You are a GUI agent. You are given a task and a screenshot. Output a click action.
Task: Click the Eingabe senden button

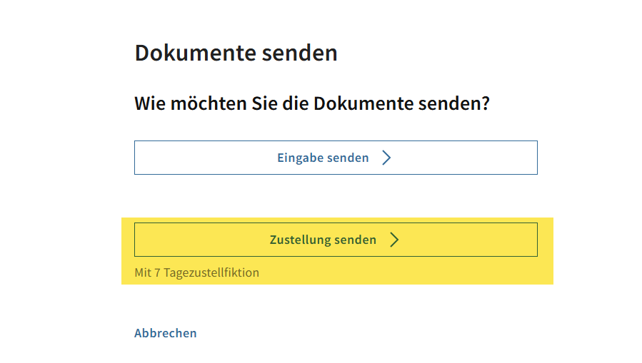click(x=336, y=158)
